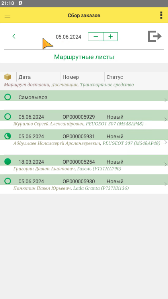168x299 pixels.
Task: Click PEUGEOT 307 under Абдуллаев
Action: (x=131, y=143)
